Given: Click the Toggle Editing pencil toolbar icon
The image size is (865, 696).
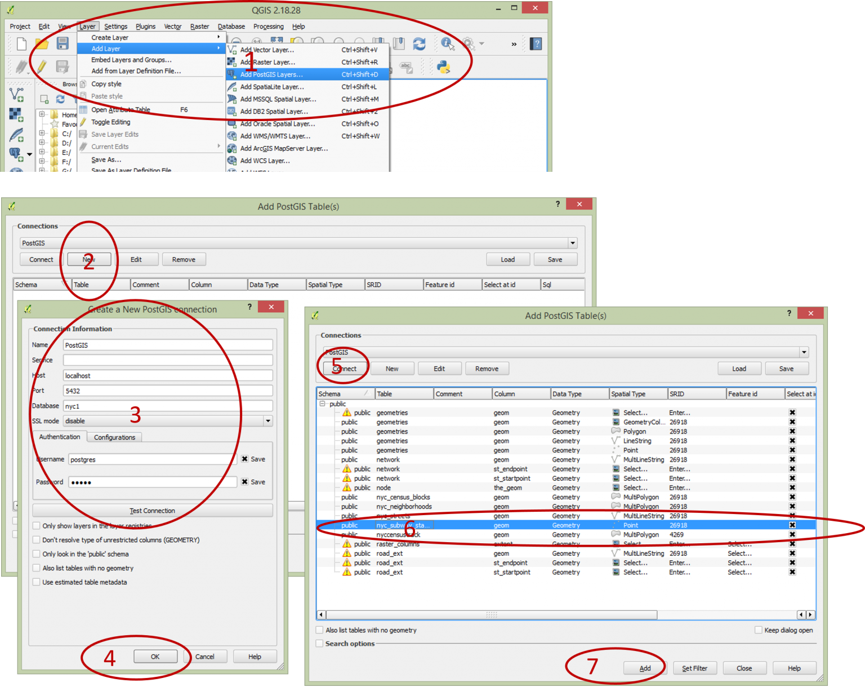Looking at the screenshot, I should tap(42, 66).
